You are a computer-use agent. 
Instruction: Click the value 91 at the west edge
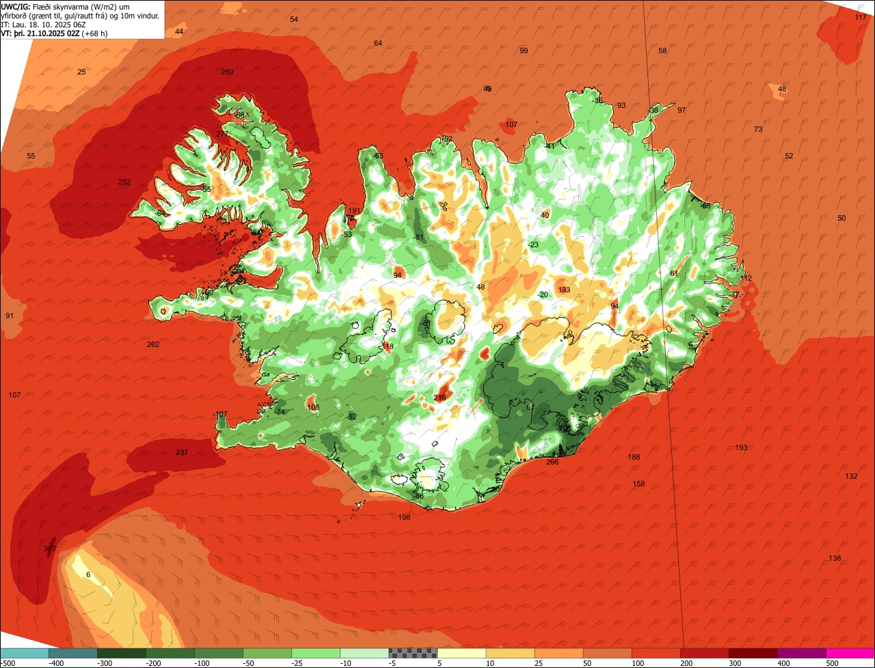pyautogui.click(x=10, y=316)
